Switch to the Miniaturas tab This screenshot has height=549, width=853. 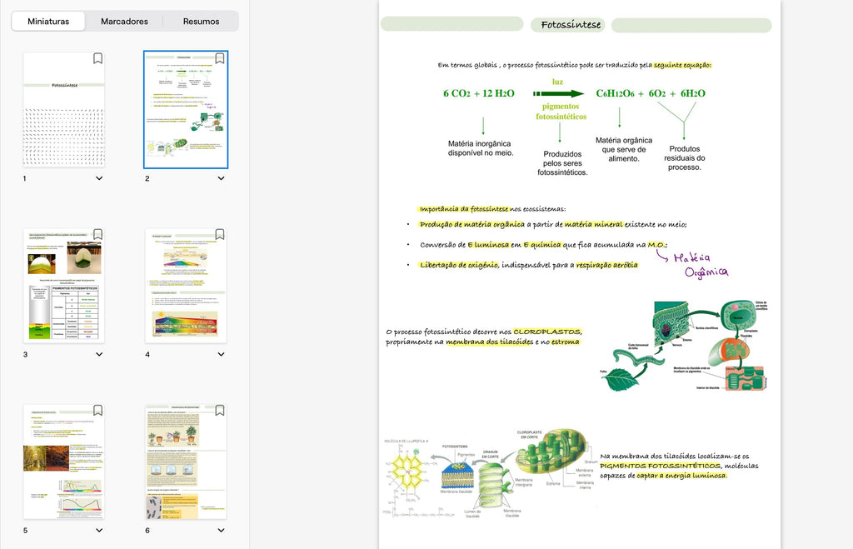[x=48, y=21]
